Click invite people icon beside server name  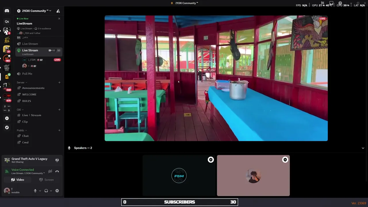(58, 11)
